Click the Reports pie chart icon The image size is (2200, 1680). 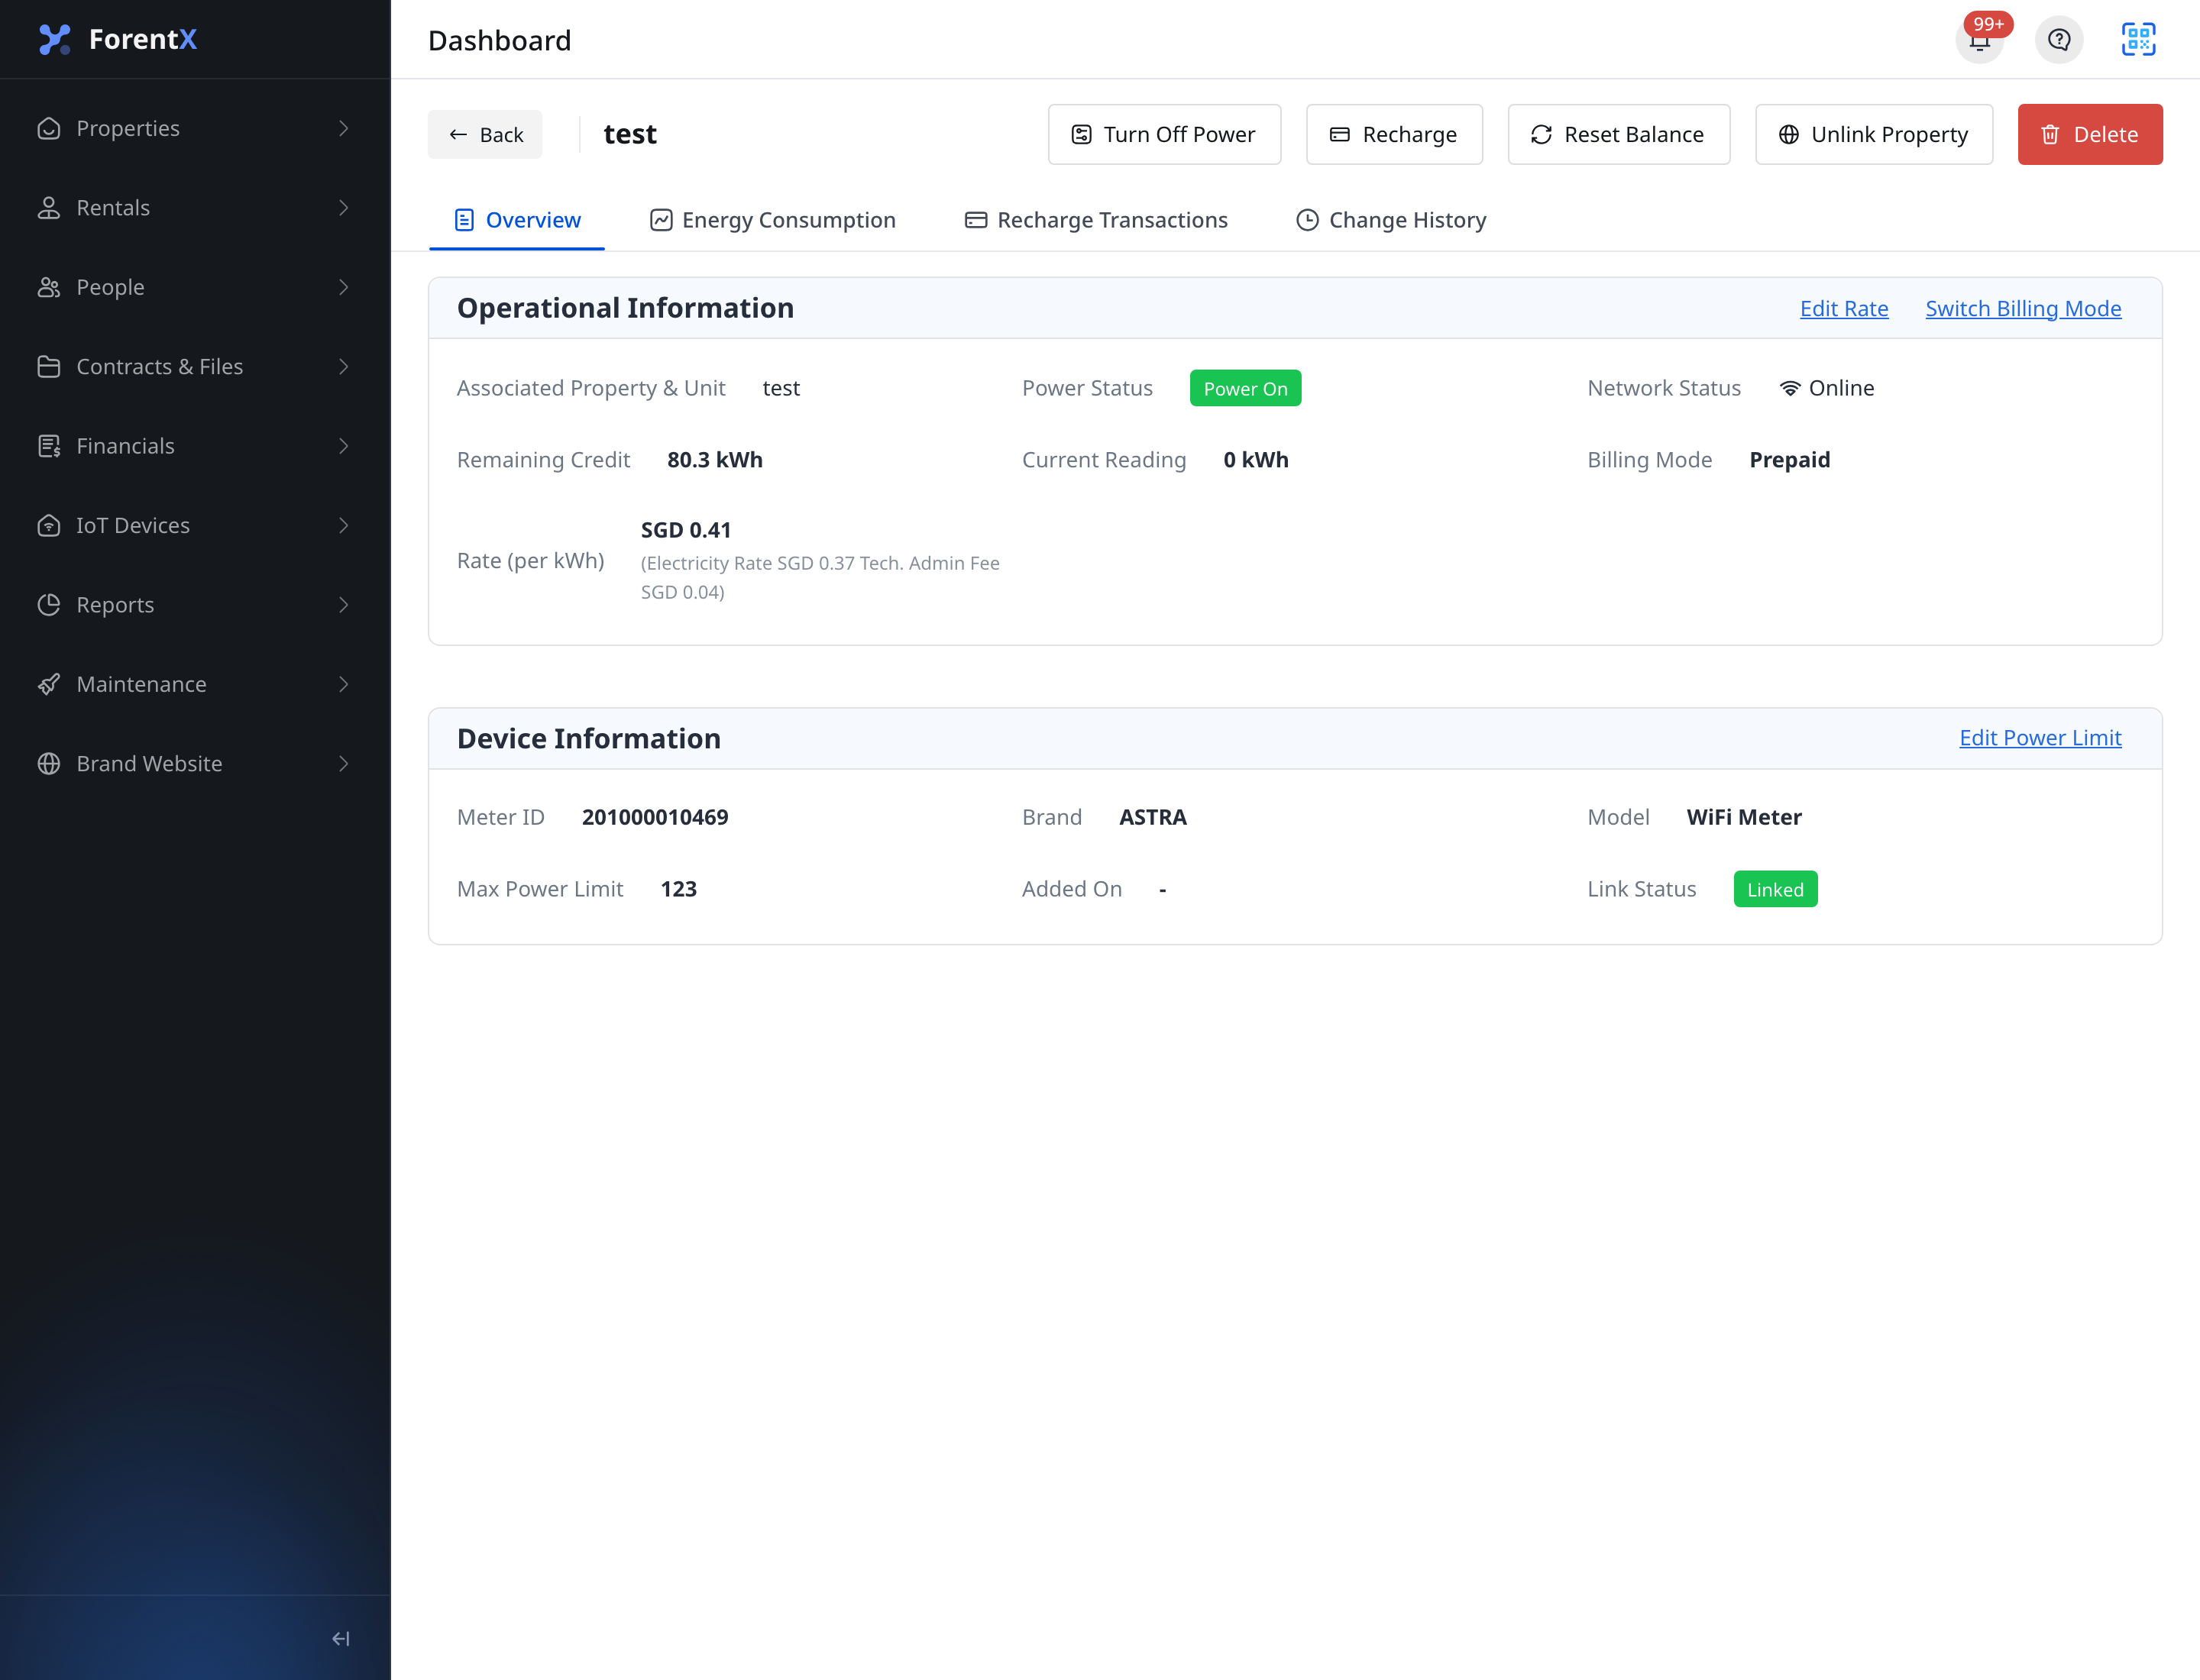click(49, 605)
